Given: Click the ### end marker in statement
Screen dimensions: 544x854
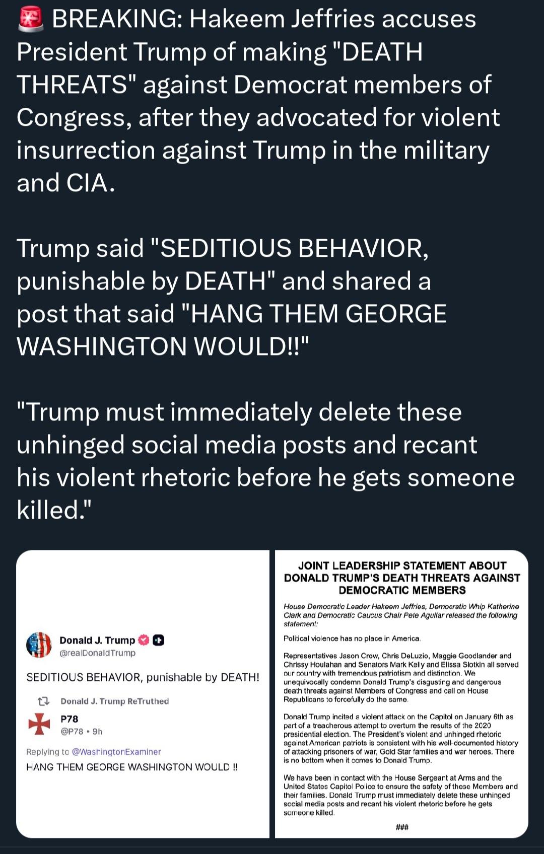Looking at the screenshot, I should tap(401, 827).
